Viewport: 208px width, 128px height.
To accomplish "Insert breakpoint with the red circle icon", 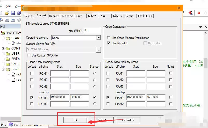I will point(199,13).
